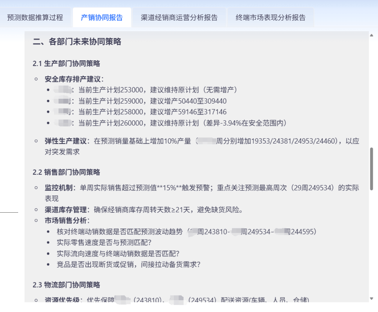Viewport: 378px width, 312px height.
Task: Click the 2.3 物流部门协同策略 heading
Action: [x=66, y=285]
